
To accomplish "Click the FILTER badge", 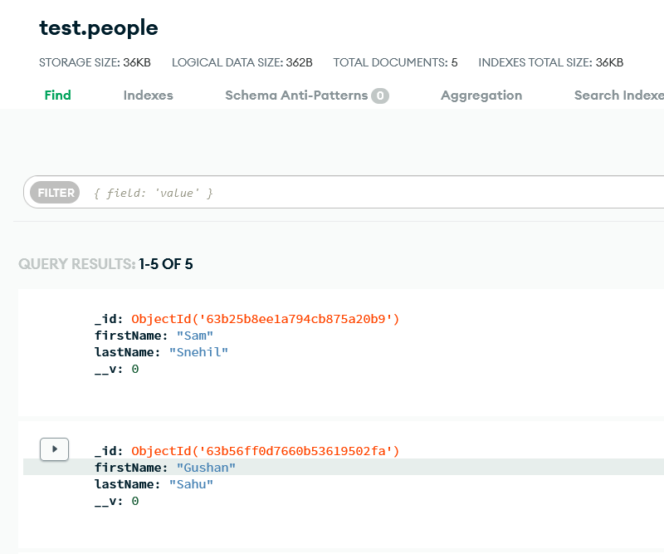I will (56, 193).
